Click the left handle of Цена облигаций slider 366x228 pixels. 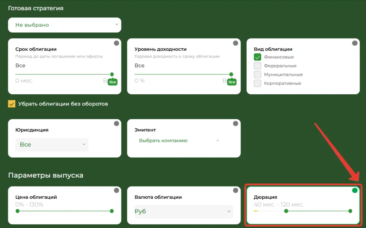pyautogui.click(x=18, y=211)
